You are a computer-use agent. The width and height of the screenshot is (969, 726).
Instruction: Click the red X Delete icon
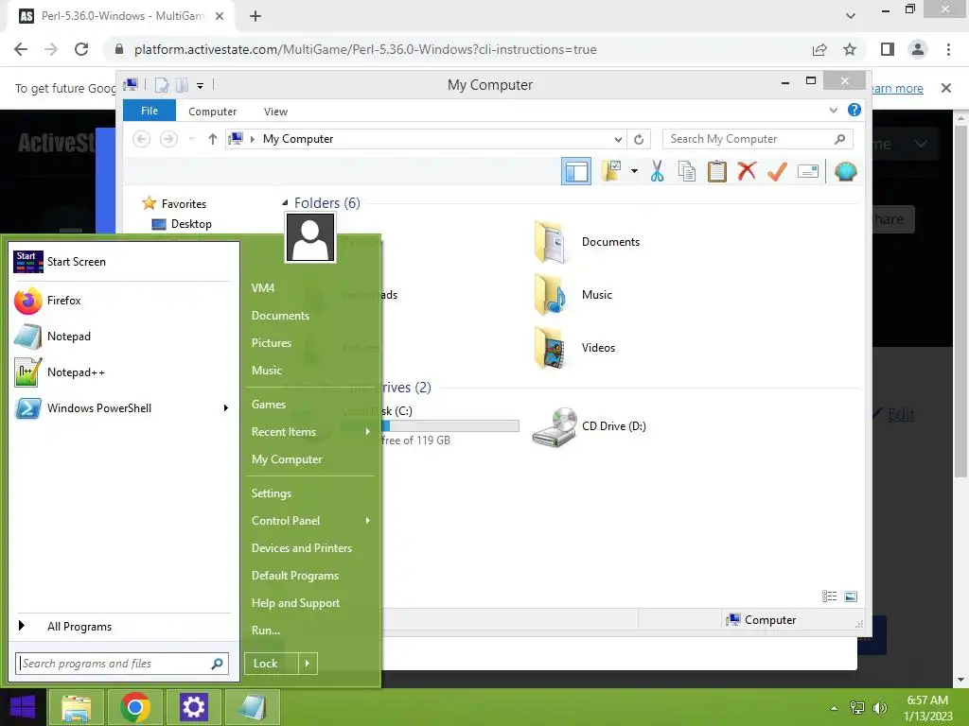click(747, 170)
